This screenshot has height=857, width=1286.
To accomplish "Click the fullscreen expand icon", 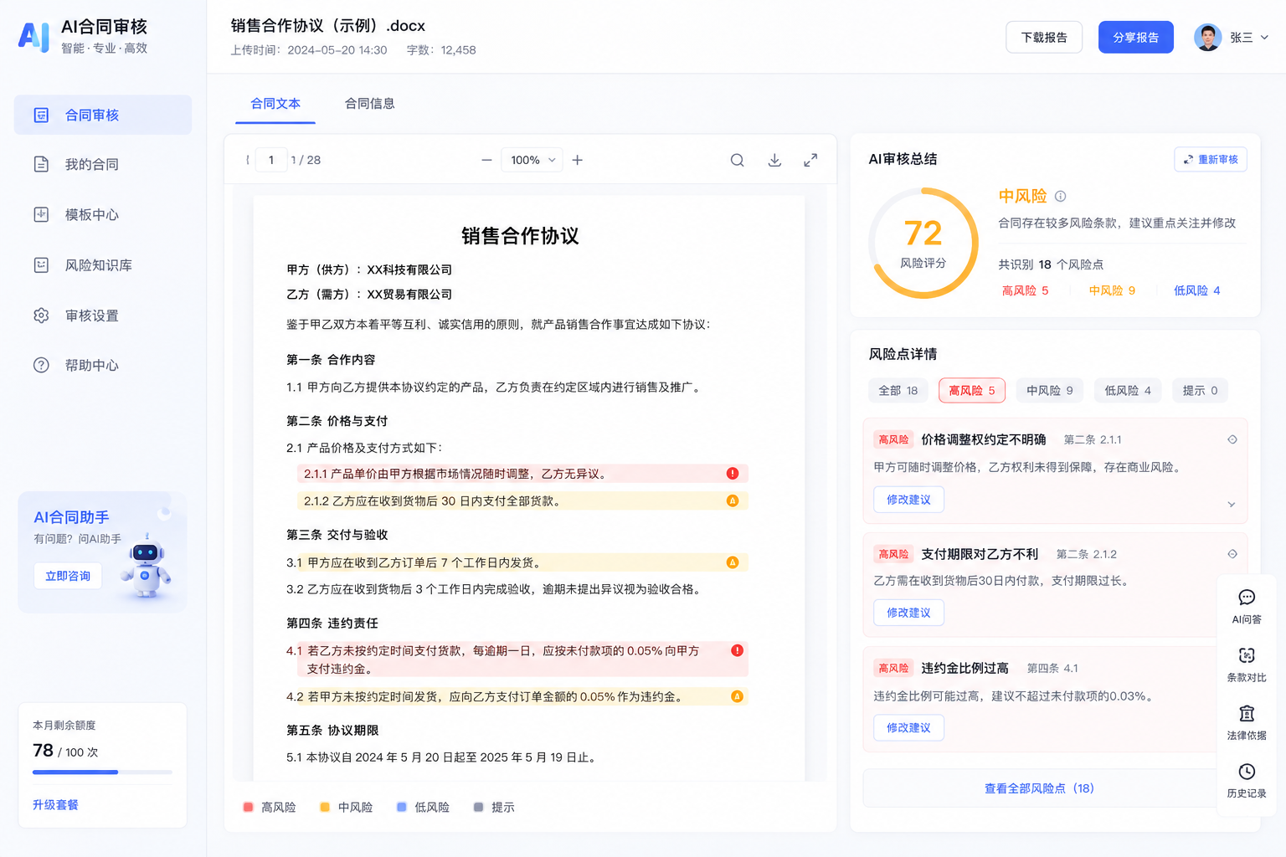I will pyautogui.click(x=810, y=160).
